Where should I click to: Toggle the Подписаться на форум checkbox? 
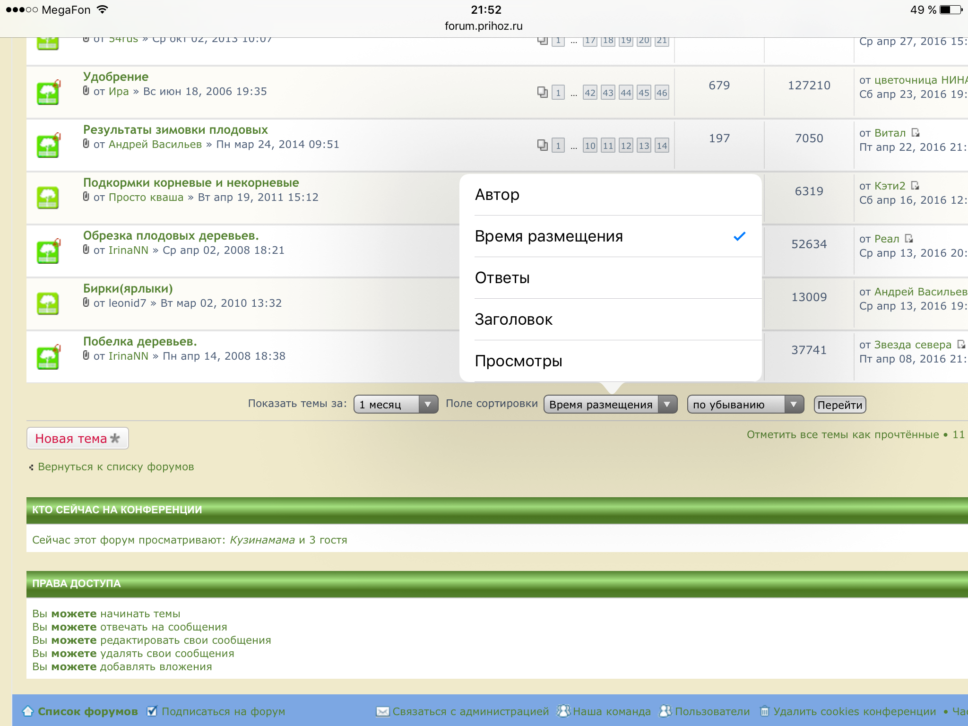tap(152, 711)
